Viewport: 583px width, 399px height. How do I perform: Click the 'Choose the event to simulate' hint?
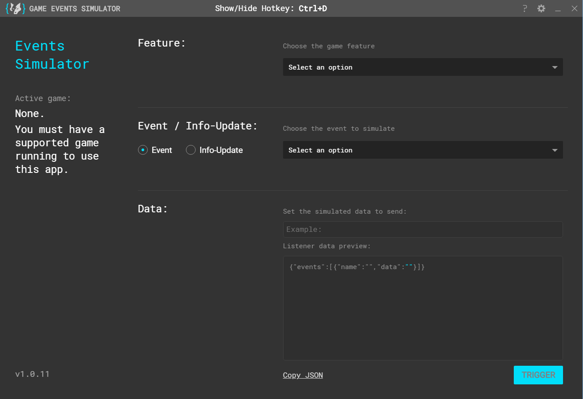(339, 129)
